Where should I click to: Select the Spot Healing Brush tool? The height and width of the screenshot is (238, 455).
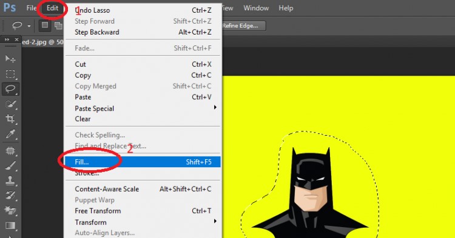(x=10, y=151)
